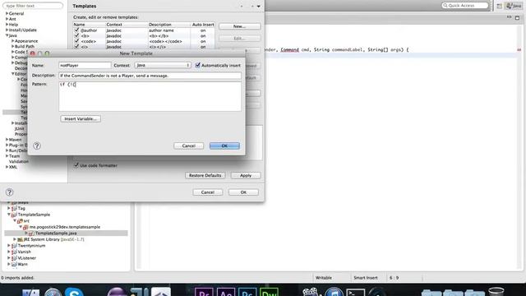The height and width of the screenshot is (296, 526).
Task: Open the Context dropdown set to Java
Action: 163,65
